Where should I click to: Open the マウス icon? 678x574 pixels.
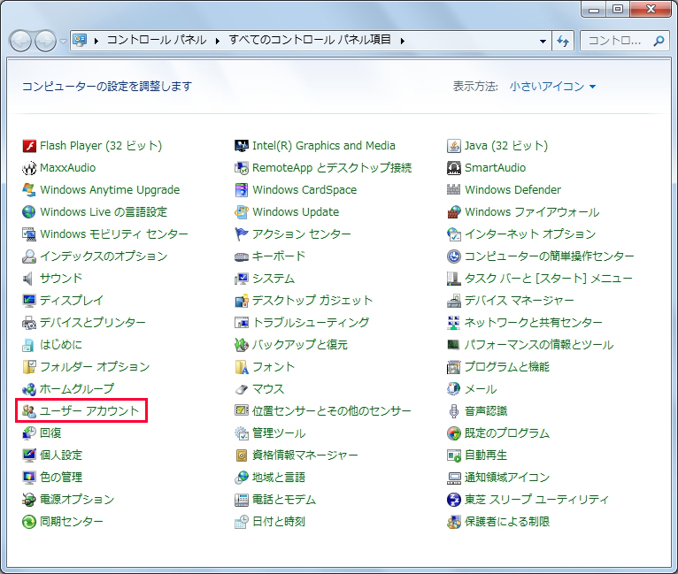(x=242, y=389)
